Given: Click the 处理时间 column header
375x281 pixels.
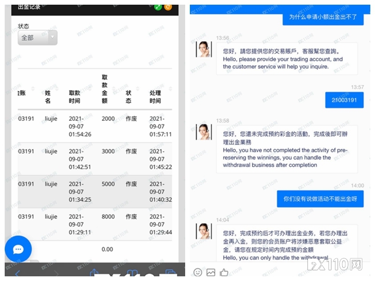Looking at the screenshot, I should (155, 97).
